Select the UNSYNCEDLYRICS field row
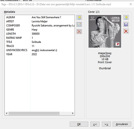This screenshot has height=129, width=134. coord(40,50)
